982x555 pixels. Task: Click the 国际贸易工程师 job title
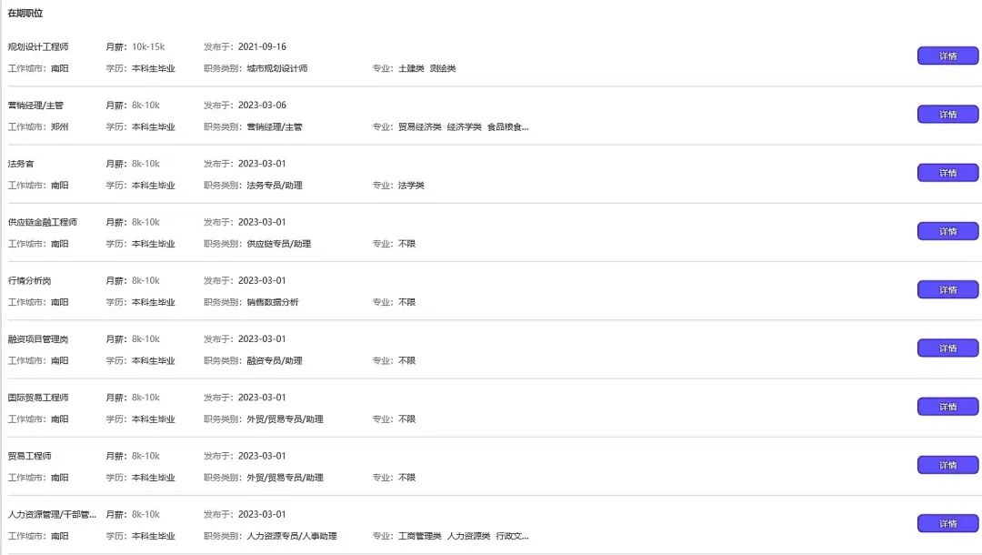click(38, 398)
